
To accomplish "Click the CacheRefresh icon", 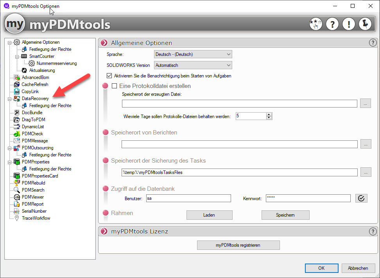I will 17,84.
